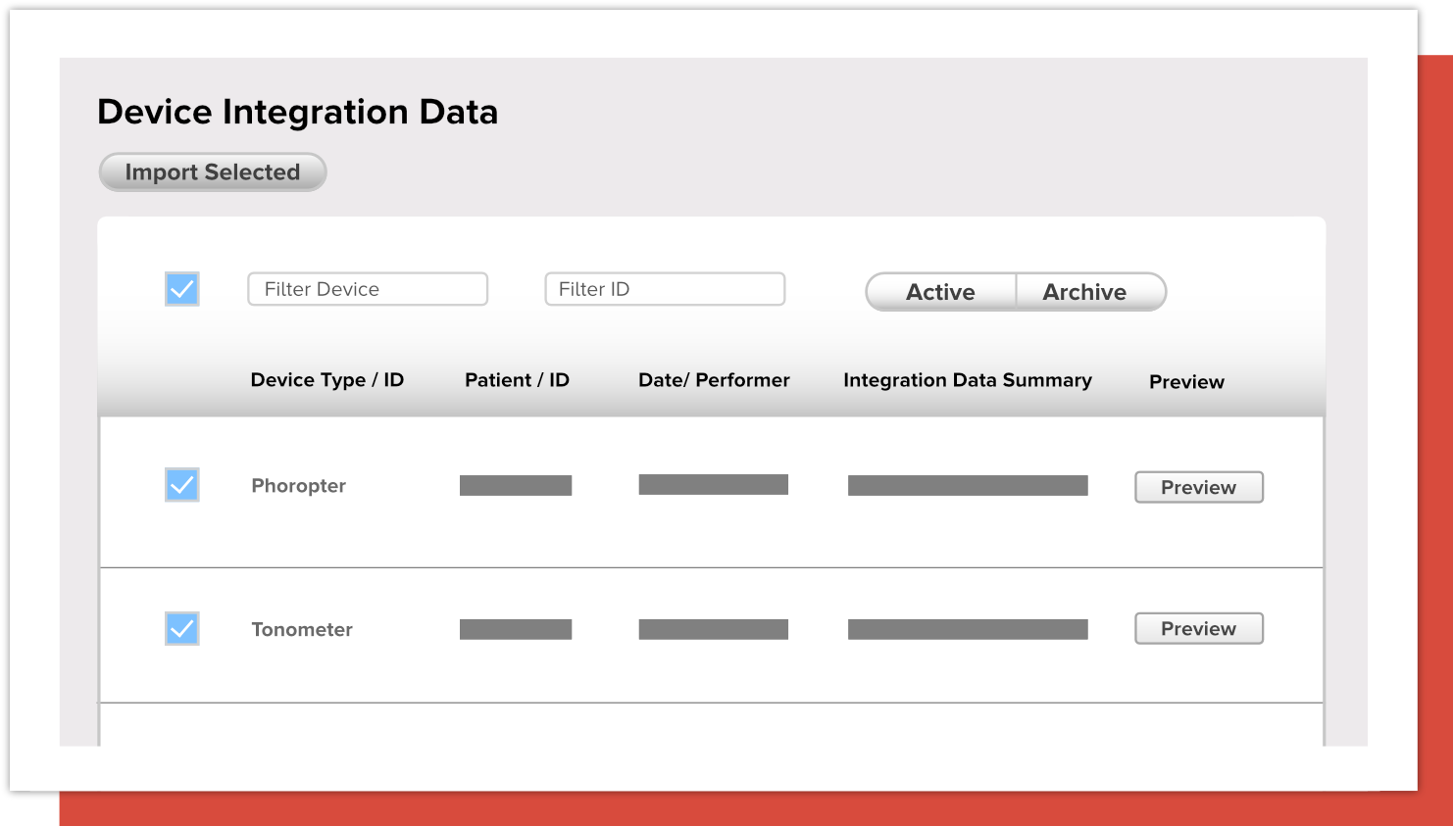Deselect the Phoropter row checkbox
Image resolution: width=1453 pixels, height=826 pixels.
181,484
